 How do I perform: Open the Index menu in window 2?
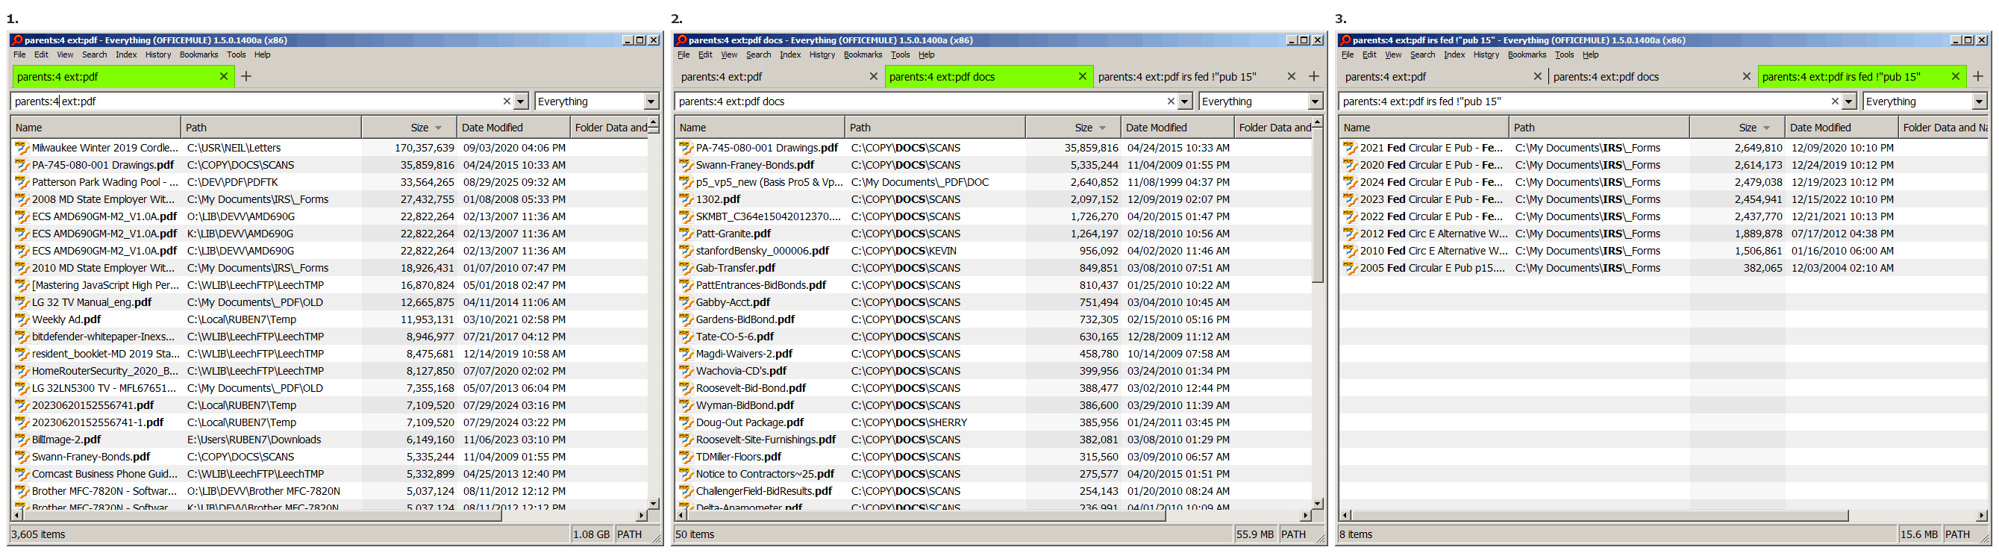(790, 54)
